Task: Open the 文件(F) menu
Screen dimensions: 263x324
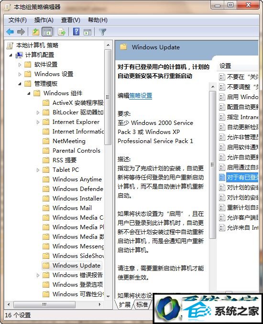Action: 18,20
